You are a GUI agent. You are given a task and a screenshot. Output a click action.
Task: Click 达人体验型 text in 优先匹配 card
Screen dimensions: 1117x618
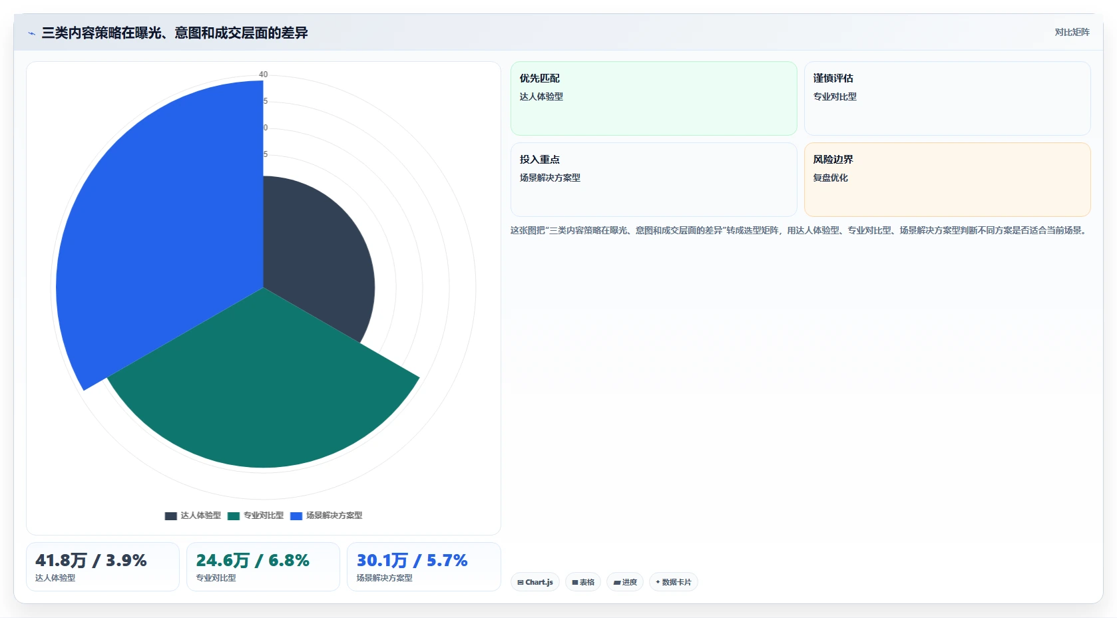[541, 96]
